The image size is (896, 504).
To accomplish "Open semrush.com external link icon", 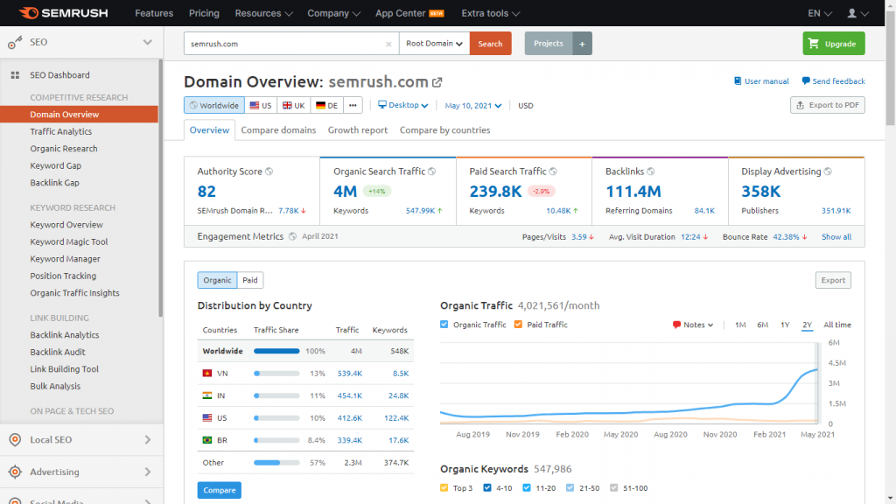I will pos(437,82).
